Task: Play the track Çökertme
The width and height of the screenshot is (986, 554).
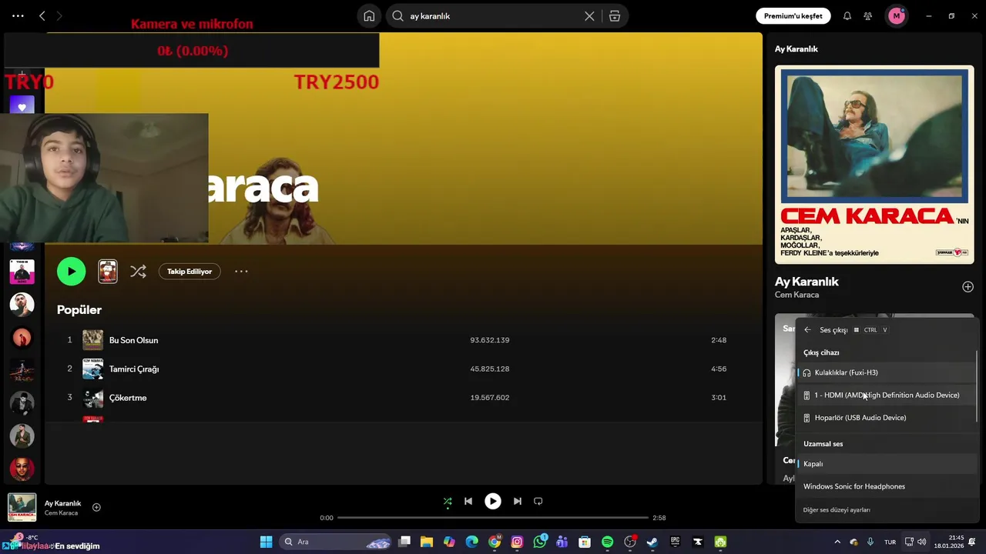Action: (128, 398)
